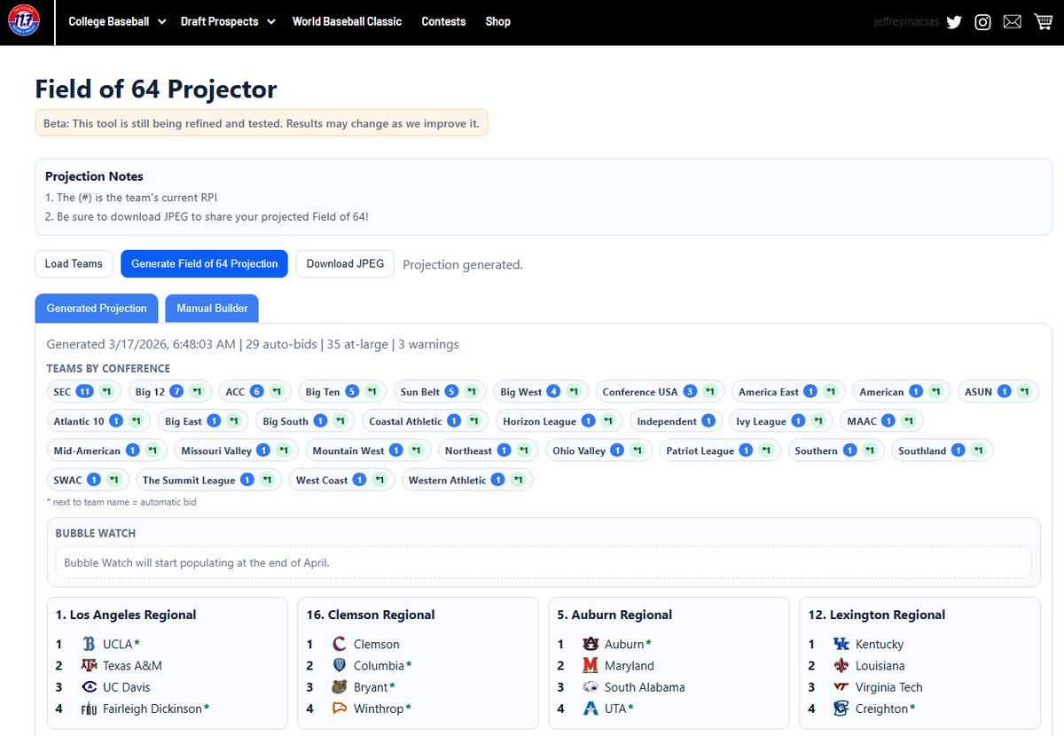This screenshot has width=1064, height=736.
Task: Select the Patriot League conference chip
Action: pos(720,450)
